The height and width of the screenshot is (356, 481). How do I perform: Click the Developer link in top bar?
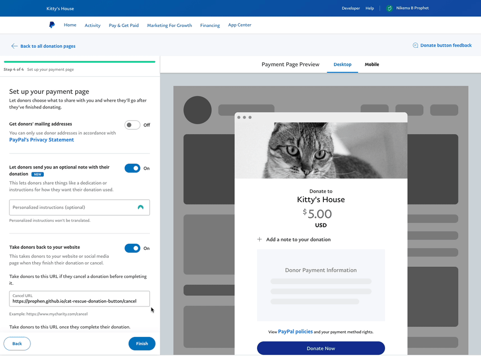(351, 8)
